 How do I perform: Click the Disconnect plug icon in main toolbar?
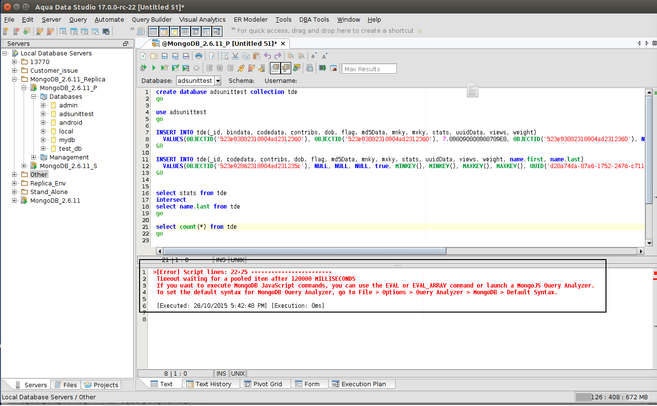[51, 31]
